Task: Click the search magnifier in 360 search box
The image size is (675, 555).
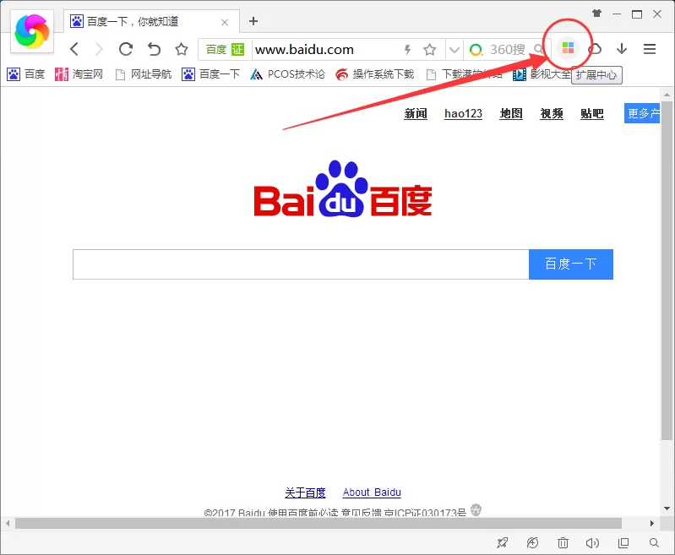Action: tap(538, 49)
